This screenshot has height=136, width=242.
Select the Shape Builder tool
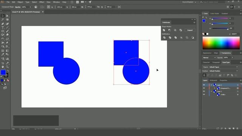(x=3, y=46)
